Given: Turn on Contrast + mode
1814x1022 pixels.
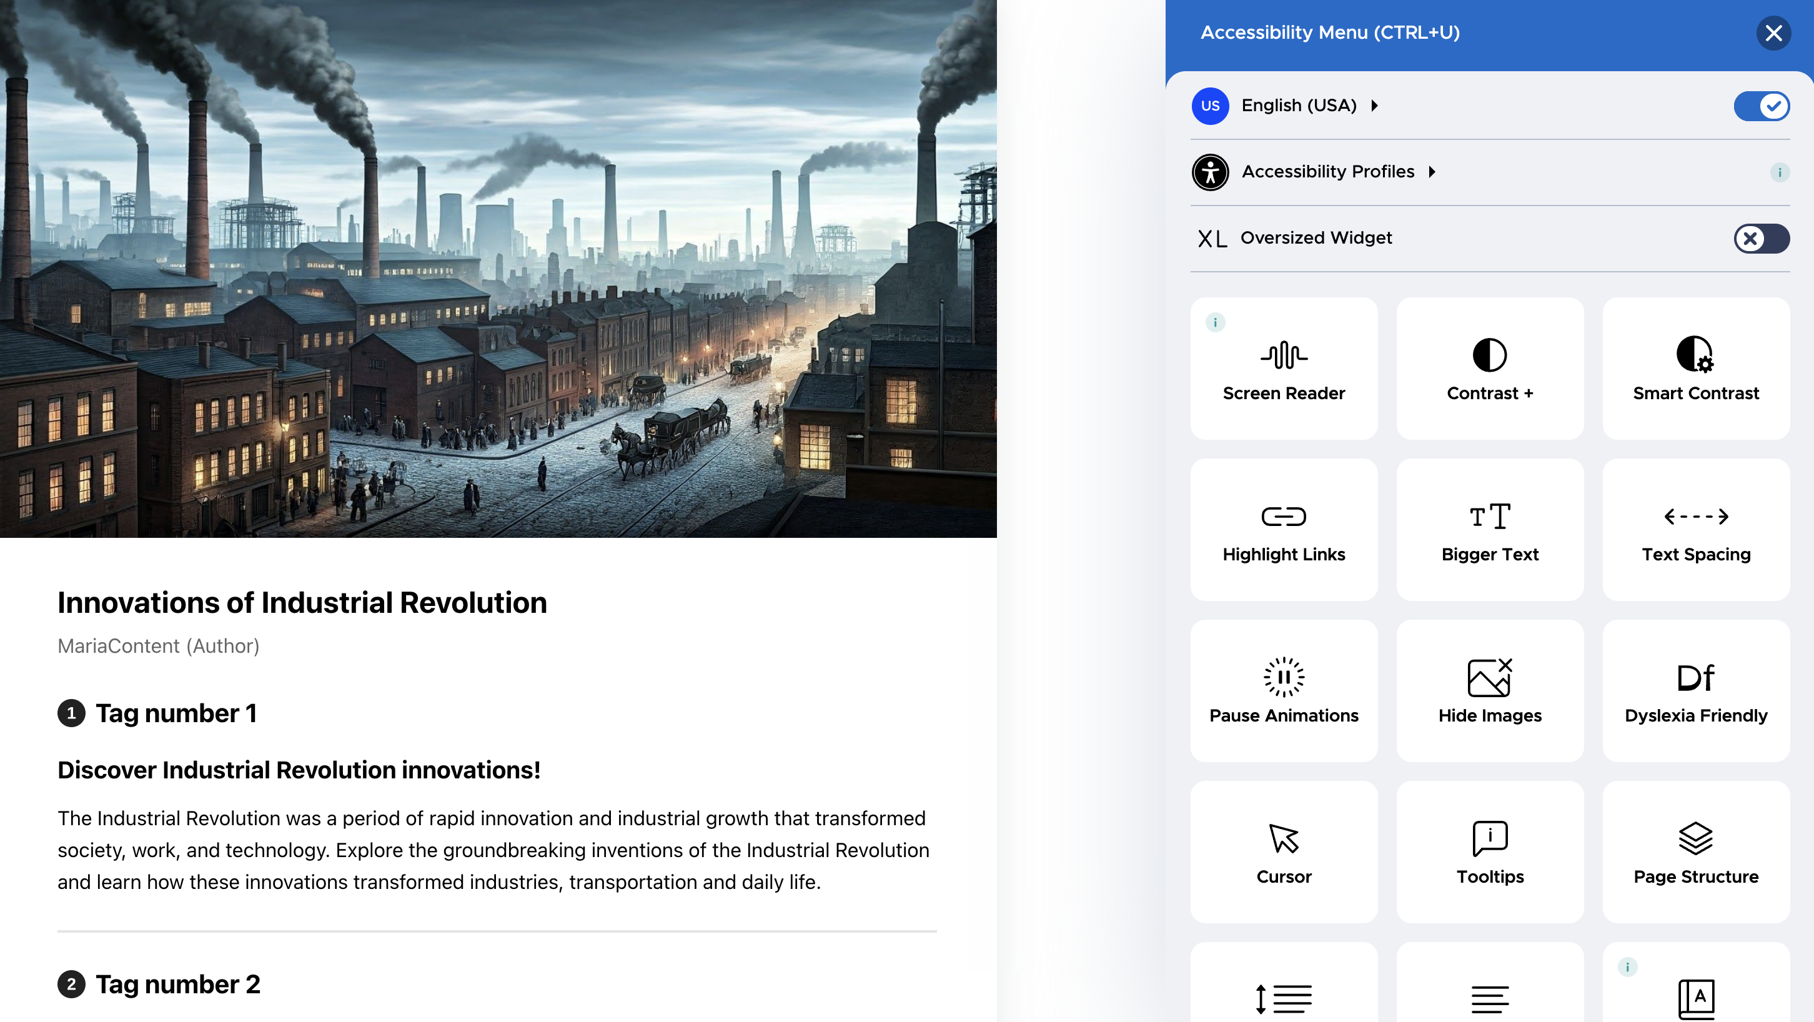Looking at the screenshot, I should click(x=1490, y=369).
